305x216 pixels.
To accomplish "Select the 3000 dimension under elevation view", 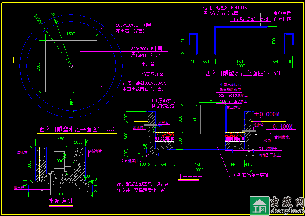I will (240, 66).
